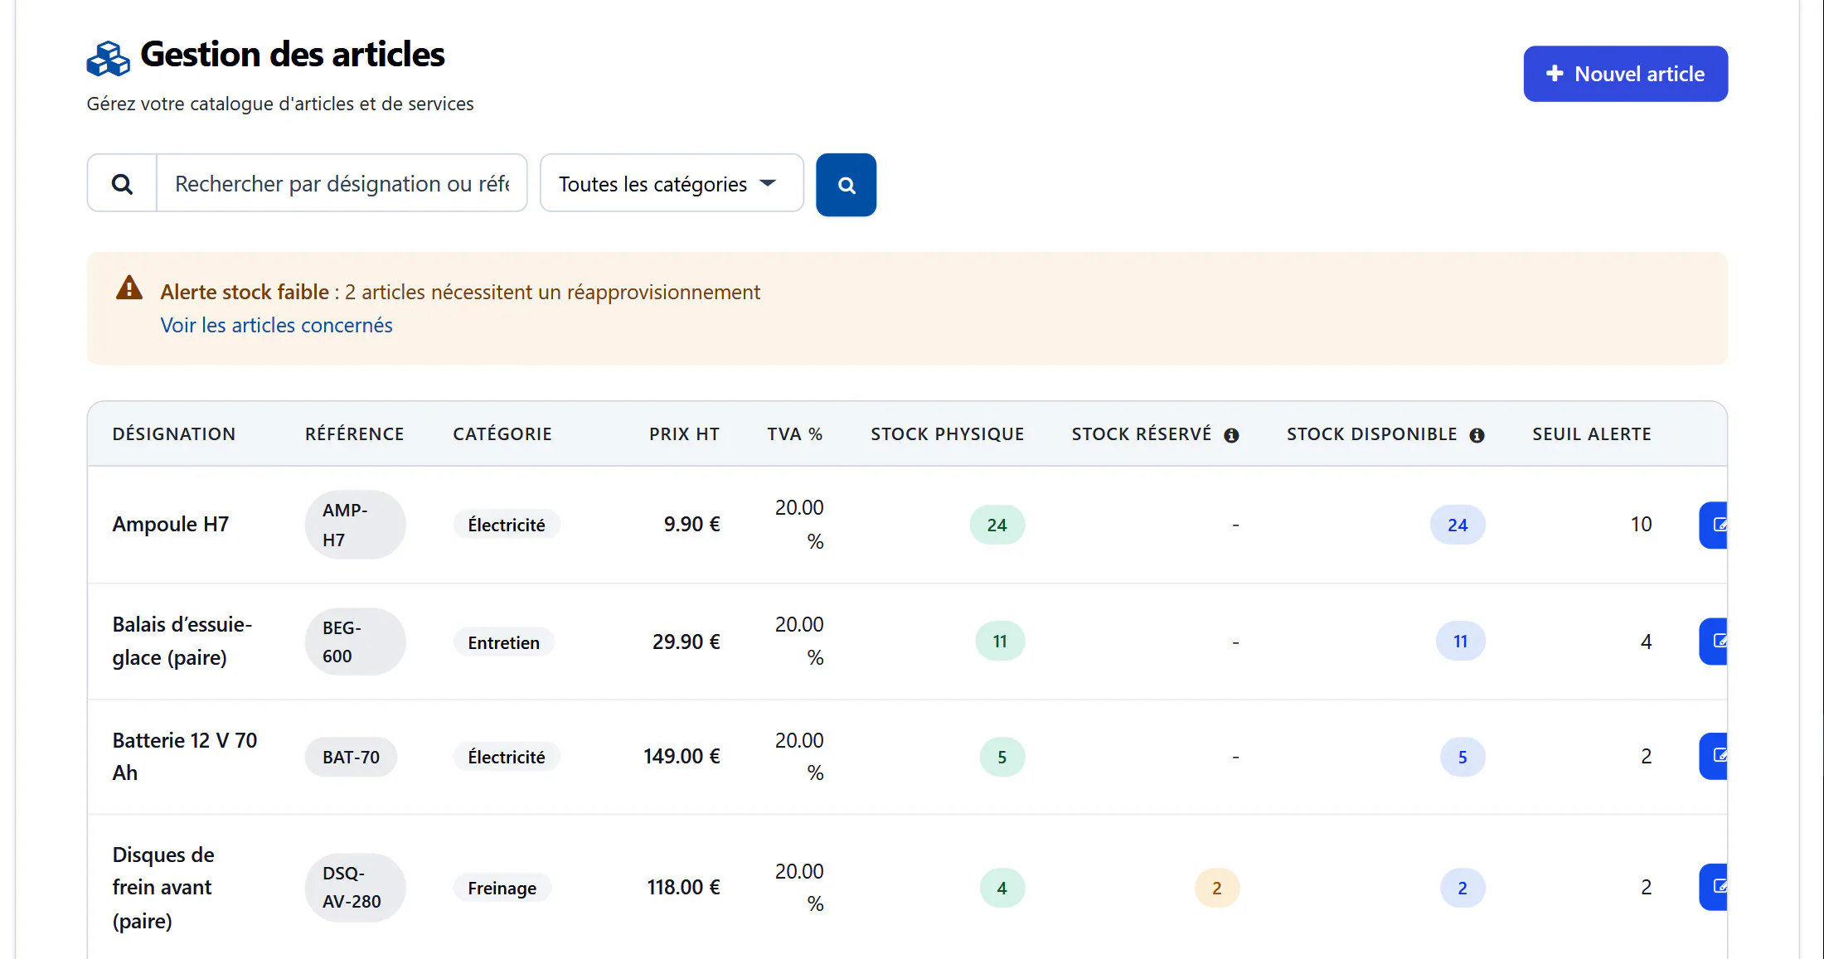Click the Stock Physique column header
The image size is (1824, 959).
(x=947, y=434)
